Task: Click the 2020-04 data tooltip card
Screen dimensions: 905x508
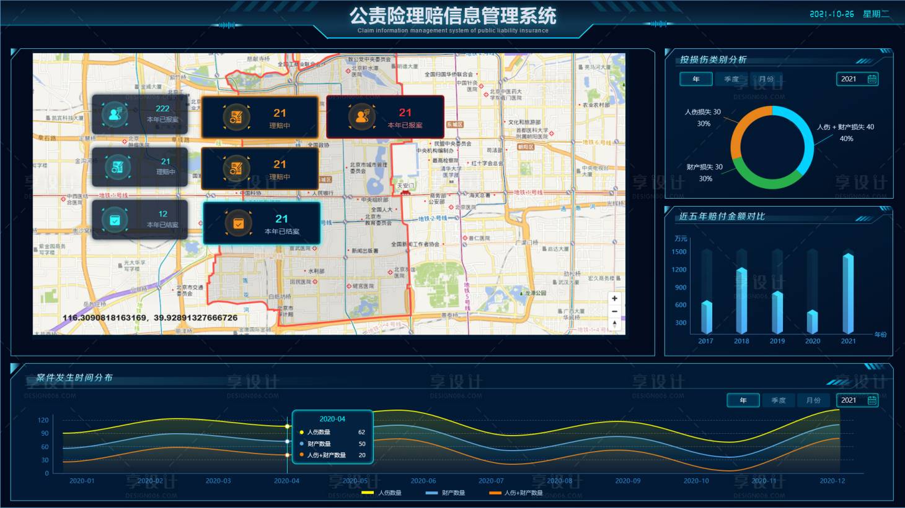Action: pos(332,437)
